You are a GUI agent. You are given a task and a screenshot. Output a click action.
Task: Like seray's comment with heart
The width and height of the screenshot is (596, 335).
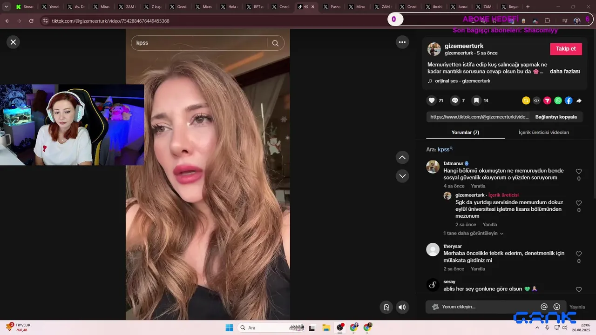[x=579, y=289]
